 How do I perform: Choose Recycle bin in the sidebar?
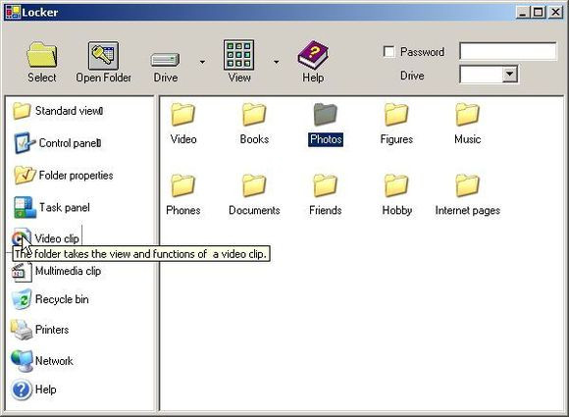[50, 299]
